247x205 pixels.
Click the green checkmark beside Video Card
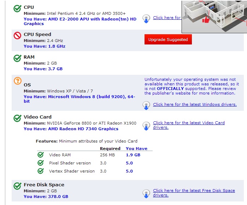point(17,118)
